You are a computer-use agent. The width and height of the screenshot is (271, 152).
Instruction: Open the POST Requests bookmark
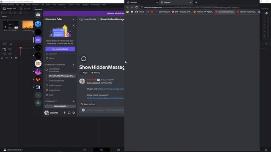coord(182,12)
